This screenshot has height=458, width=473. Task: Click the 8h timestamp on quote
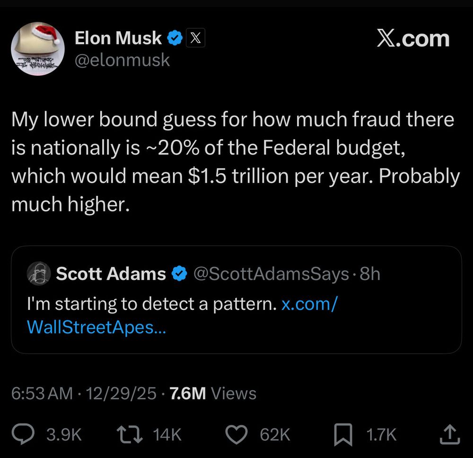coord(370,273)
